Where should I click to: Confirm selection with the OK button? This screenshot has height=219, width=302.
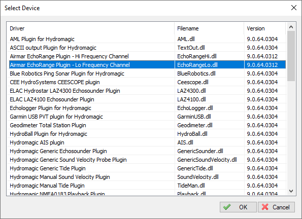[238, 207]
